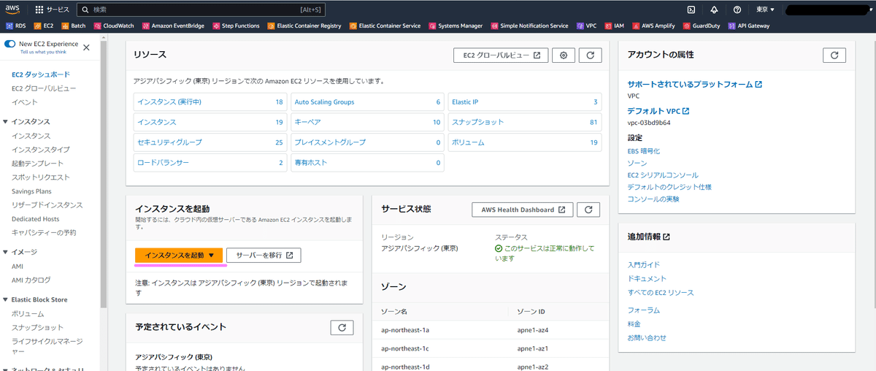
Task: Open resources settings gear icon
Action: click(564, 55)
